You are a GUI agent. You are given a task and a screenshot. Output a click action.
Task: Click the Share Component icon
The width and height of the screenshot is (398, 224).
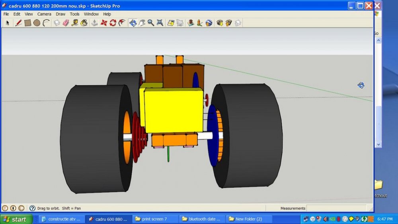(238, 23)
